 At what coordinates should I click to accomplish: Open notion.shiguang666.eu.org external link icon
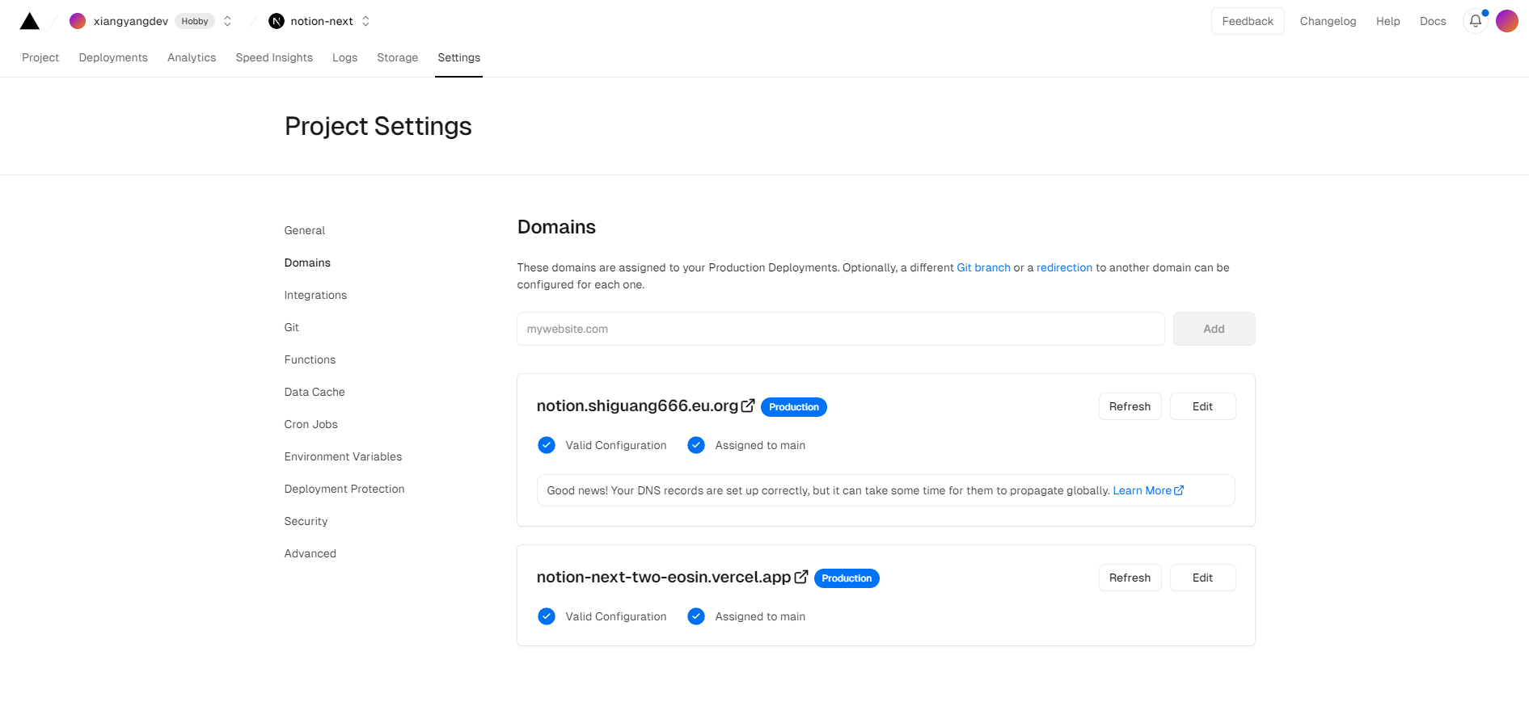(x=748, y=406)
